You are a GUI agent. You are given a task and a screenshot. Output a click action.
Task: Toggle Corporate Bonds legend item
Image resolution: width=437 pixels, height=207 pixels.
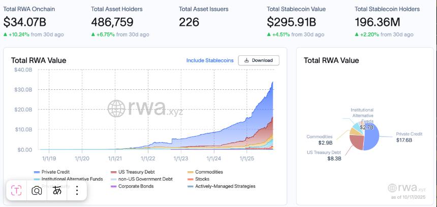click(134, 186)
